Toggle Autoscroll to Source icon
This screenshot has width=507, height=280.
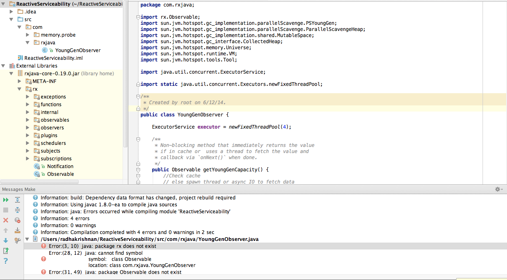point(18,230)
